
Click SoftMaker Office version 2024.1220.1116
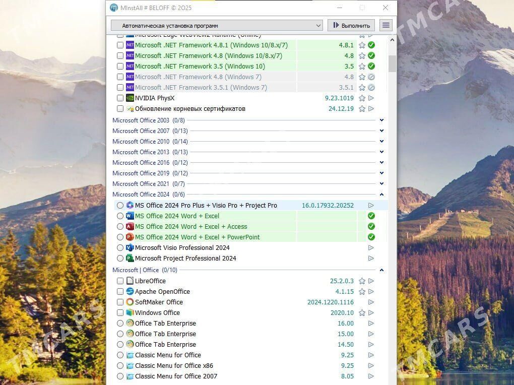click(331, 302)
